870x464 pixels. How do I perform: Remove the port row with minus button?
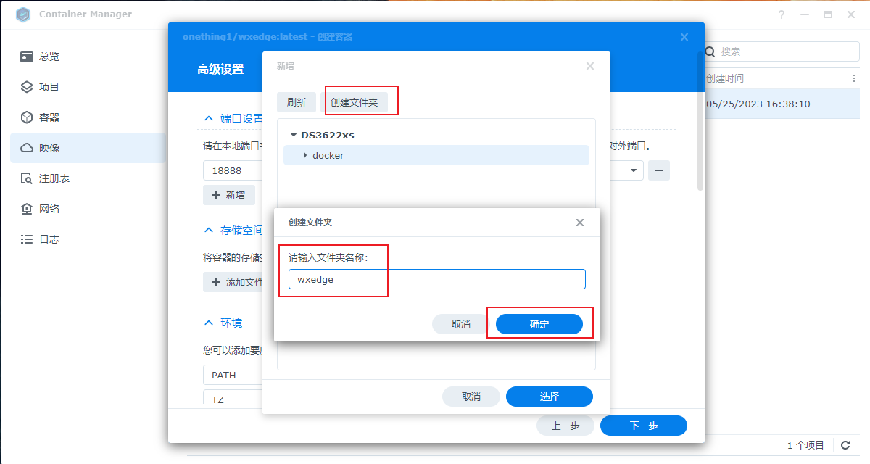coord(659,170)
